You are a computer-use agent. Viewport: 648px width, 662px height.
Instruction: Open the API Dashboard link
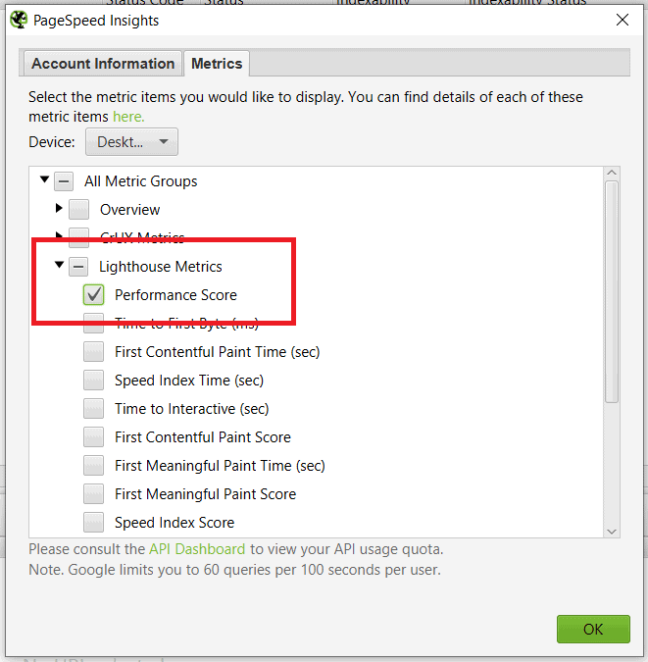197,549
